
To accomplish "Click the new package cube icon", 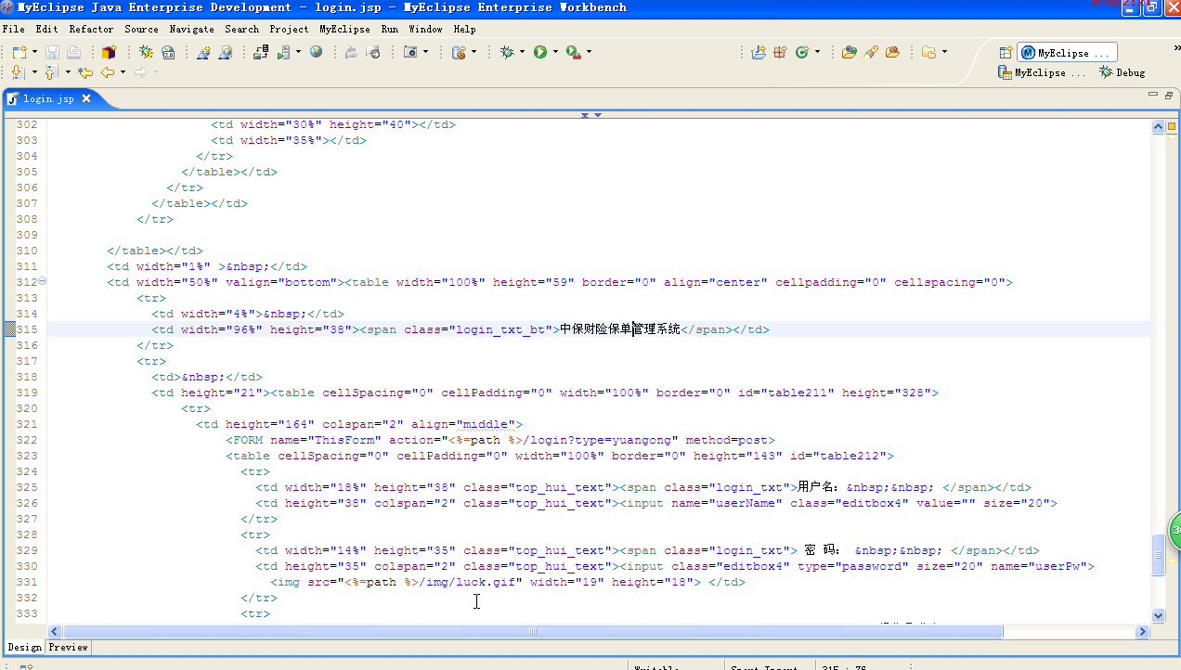I will (x=110, y=52).
